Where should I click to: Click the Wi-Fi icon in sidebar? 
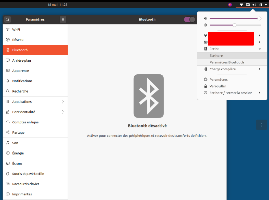8,29
